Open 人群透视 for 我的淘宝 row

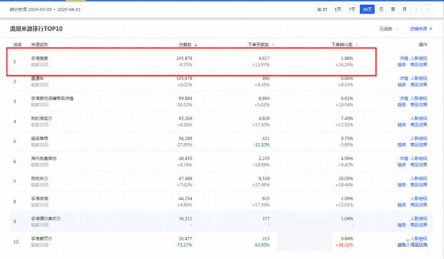pos(419,119)
